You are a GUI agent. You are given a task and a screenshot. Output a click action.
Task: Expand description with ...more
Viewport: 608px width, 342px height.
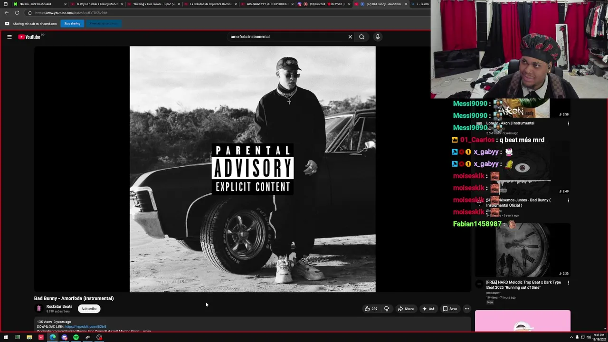pos(147,331)
